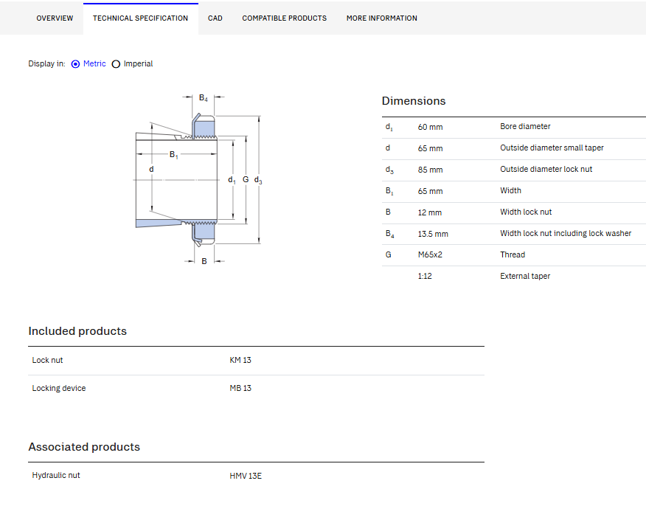Click the 'External taper' description text
Viewport: 646px width, 506px height.
[x=525, y=276]
